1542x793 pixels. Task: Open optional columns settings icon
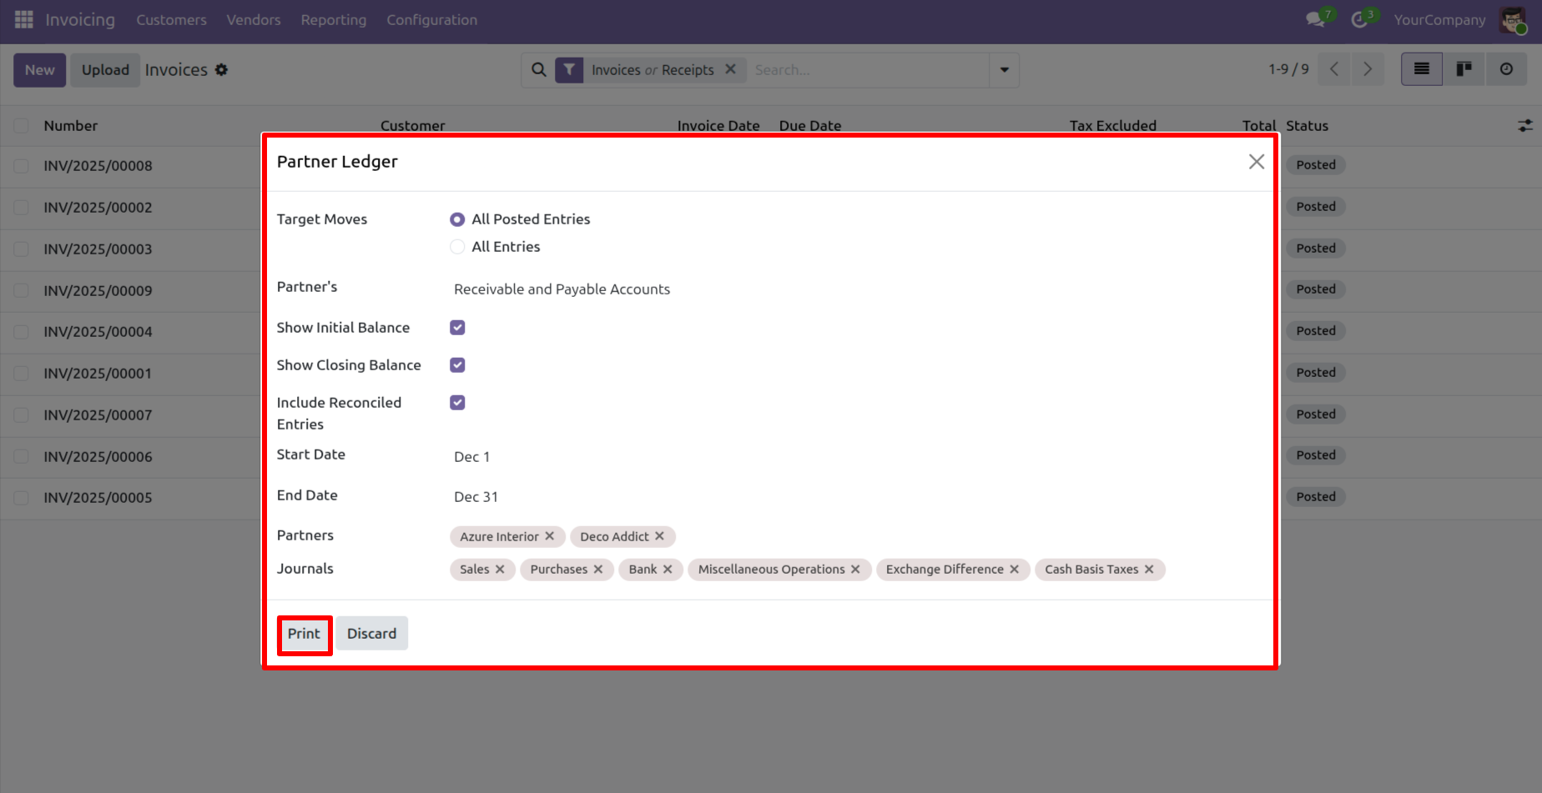pos(1525,126)
